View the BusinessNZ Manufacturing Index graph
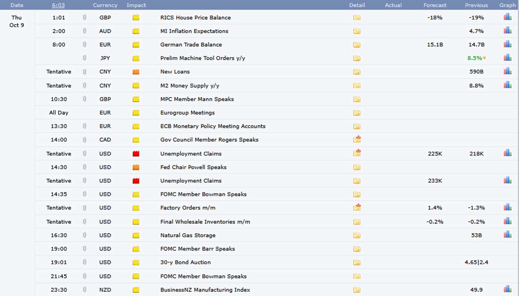The image size is (519, 296). click(x=507, y=290)
